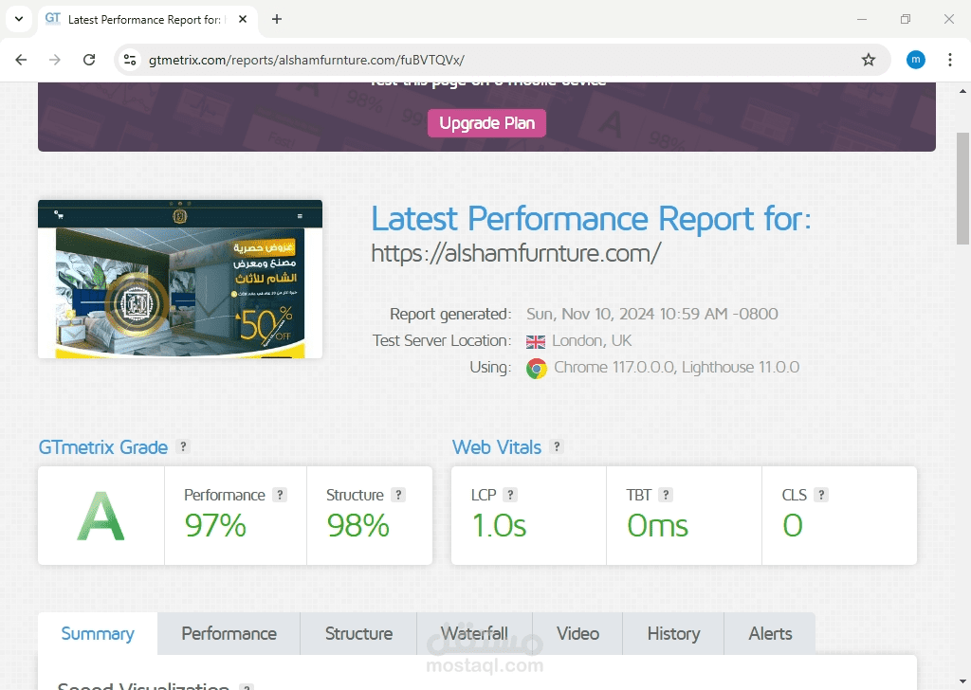Click the browser forward arrow
The image size is (971, 690).
(55, 60)
